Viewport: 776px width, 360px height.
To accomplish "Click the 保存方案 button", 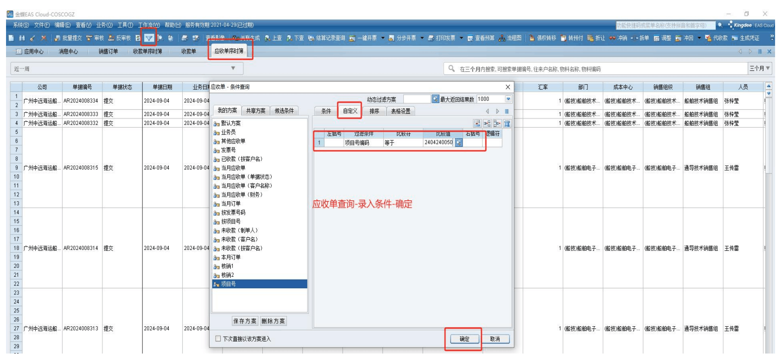I will tap(245, 321).
